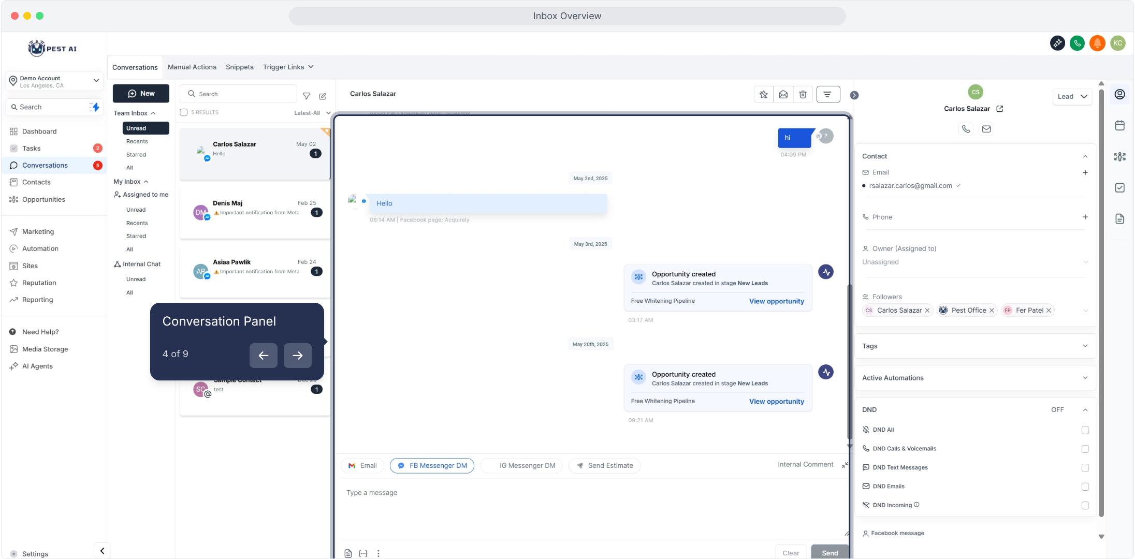
Task: Select IG Messenger DM channel
Action: (521, 465)
